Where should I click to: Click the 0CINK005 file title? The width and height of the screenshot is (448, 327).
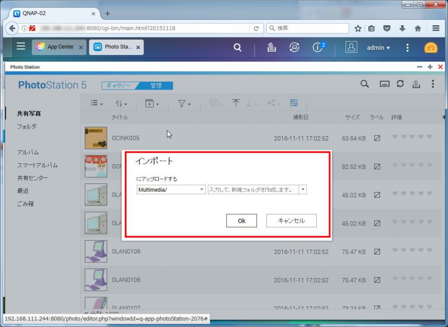126,138
